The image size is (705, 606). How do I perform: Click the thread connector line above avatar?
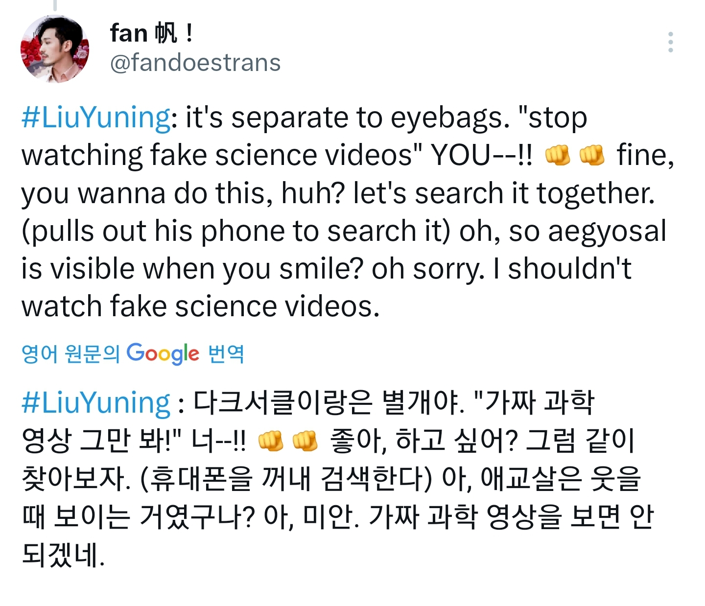[x=55, y=5]
